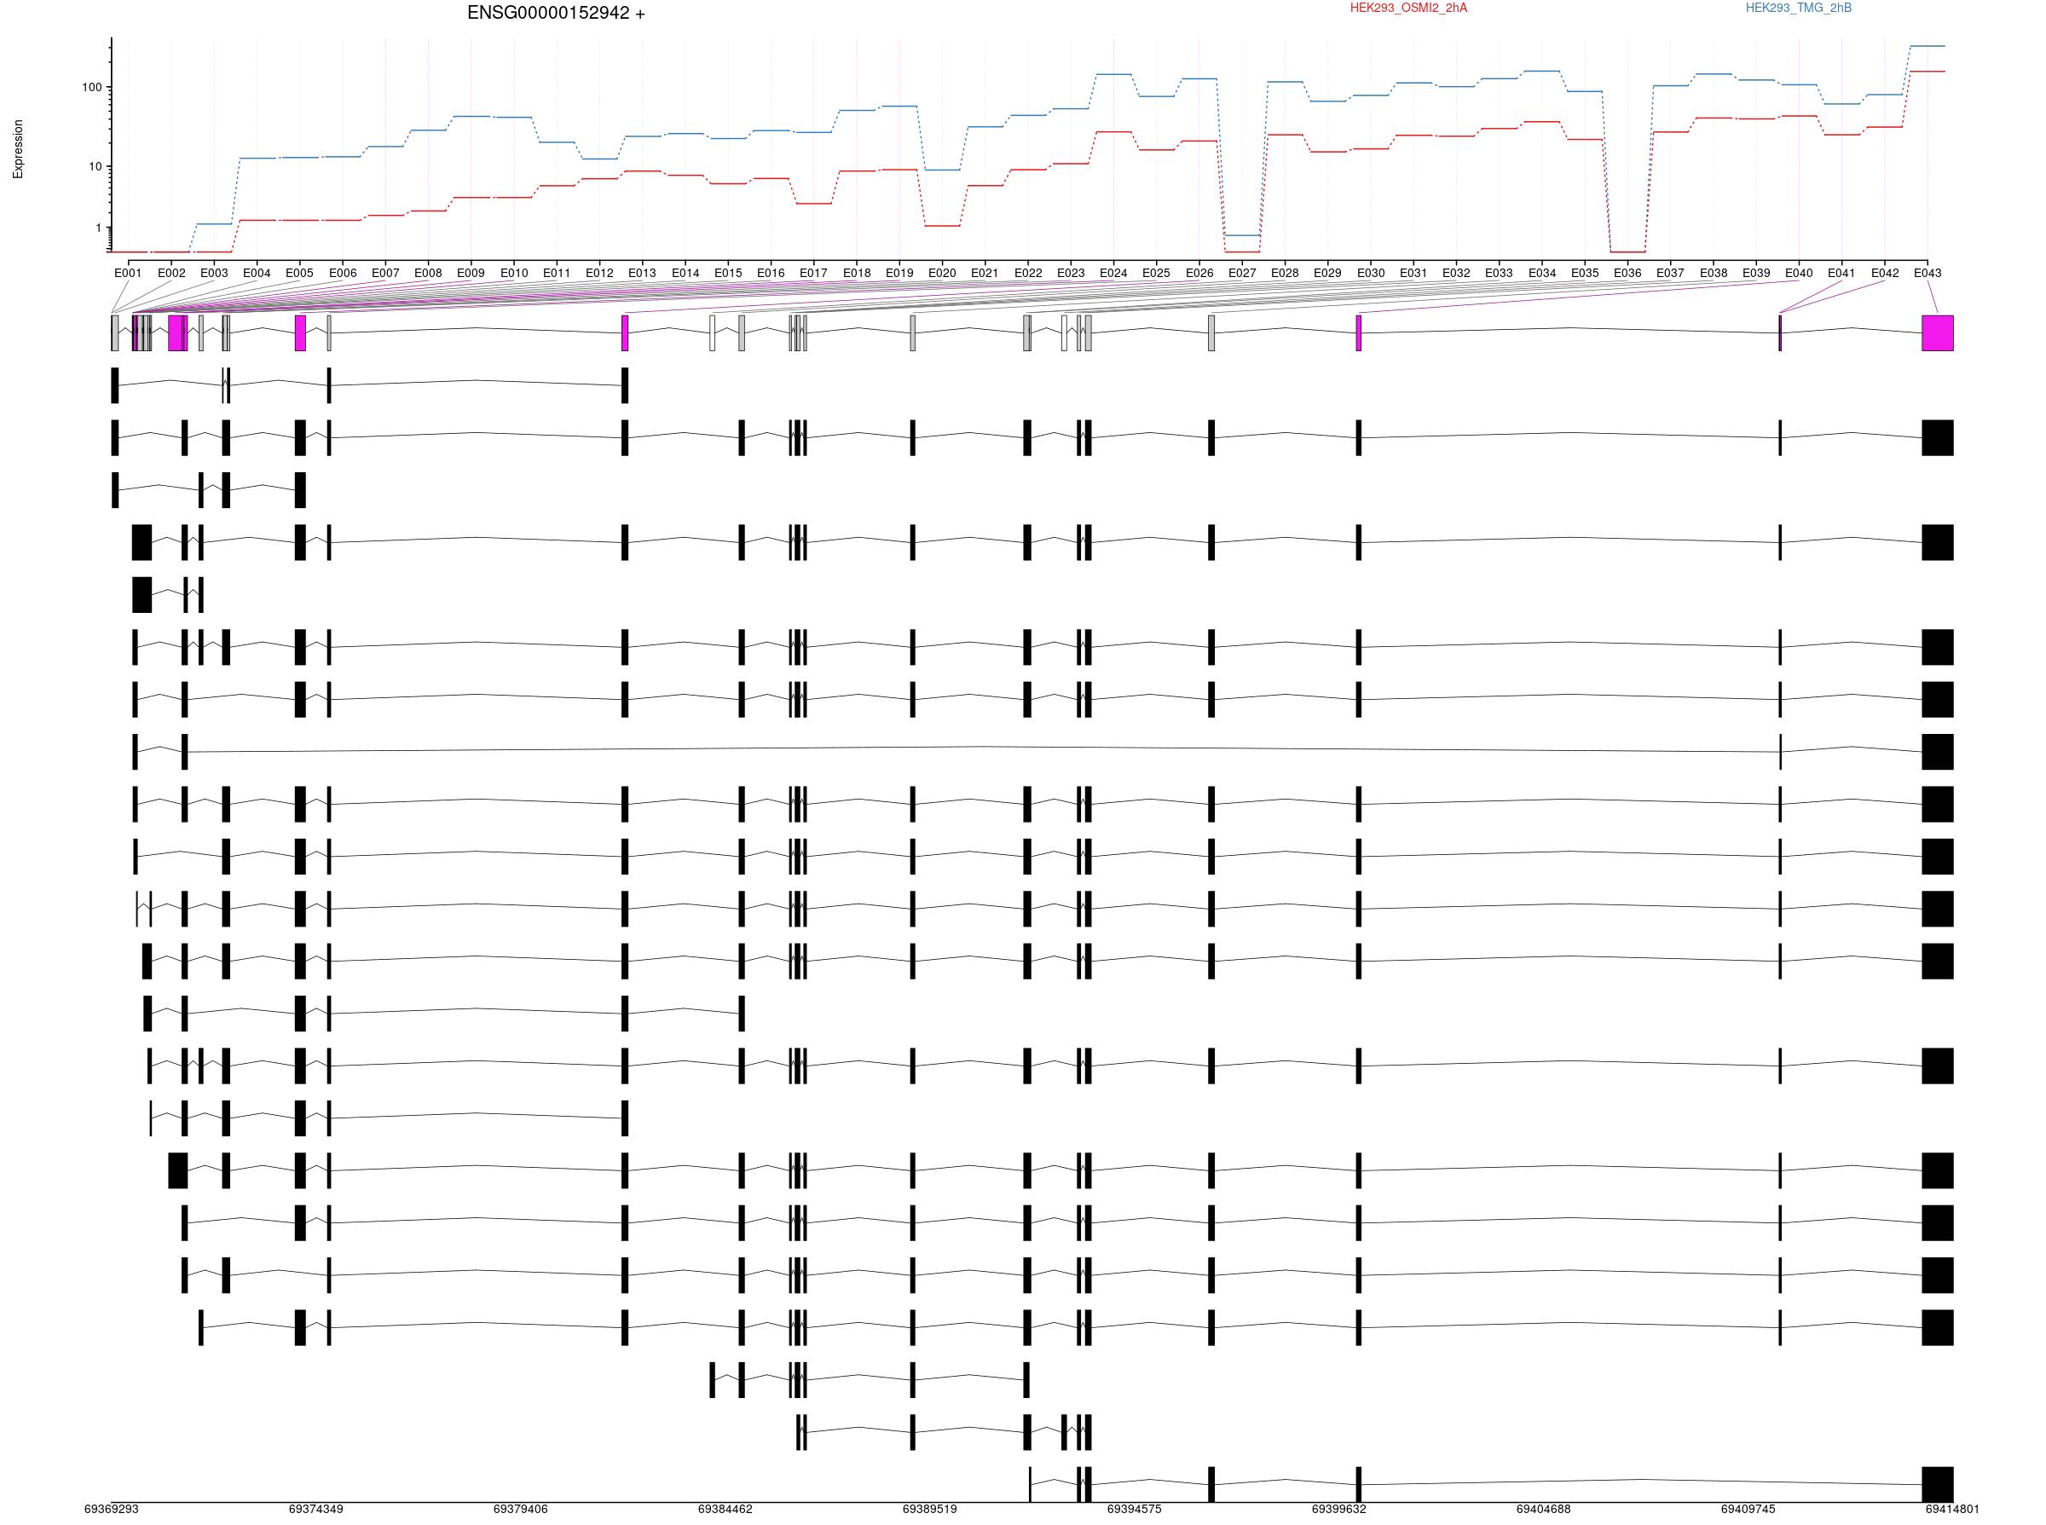
Task: Select exon bin label E014
Action: [685, 274]
